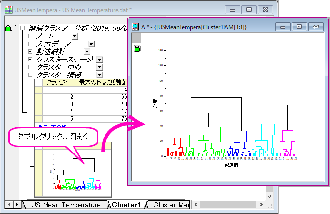Expand the クラスター中心 section
The image size is (330, 214).
[30, 67]
